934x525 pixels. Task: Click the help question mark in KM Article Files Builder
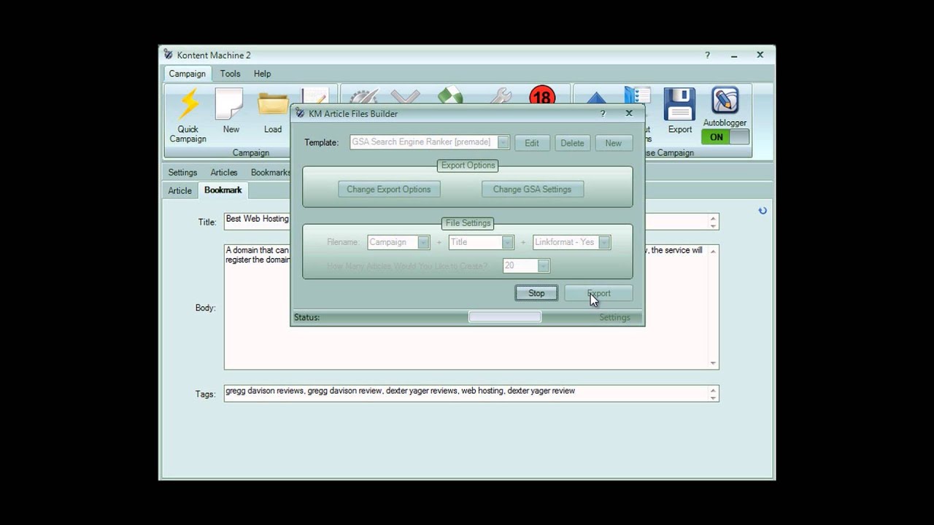click(603, 113)
